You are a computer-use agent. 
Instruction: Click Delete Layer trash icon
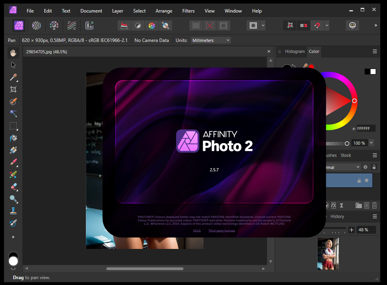tap(374, 205)
